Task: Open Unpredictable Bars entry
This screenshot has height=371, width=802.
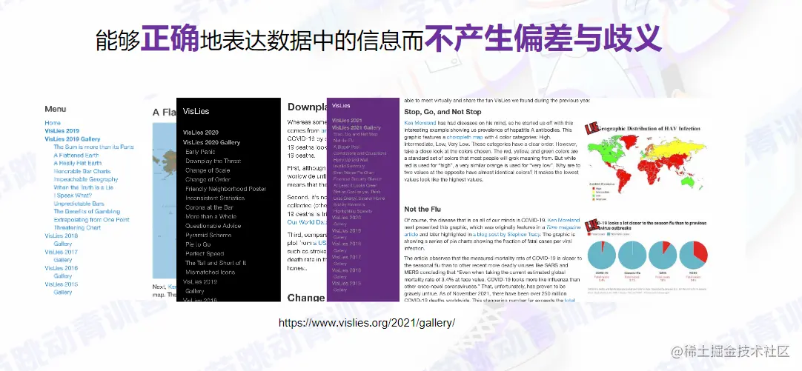Action: tap(79, 204)
